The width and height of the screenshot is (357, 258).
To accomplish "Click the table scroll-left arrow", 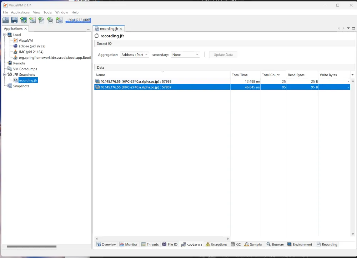I will click(x=97, y=239).
